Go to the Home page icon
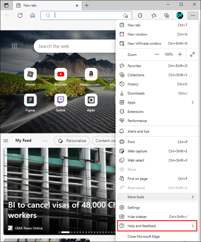Image resolution: width=201 pixels, height=242 pixels. click(33, 15)
